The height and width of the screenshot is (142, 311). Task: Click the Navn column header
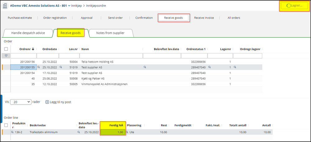tap(85, 49)
